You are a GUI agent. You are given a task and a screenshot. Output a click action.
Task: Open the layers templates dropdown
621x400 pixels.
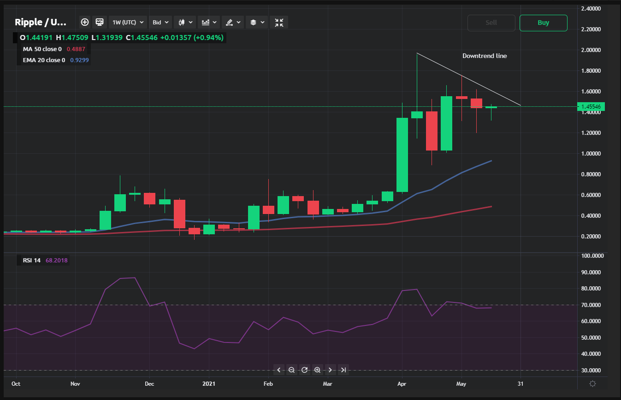(x=257, y=22)
